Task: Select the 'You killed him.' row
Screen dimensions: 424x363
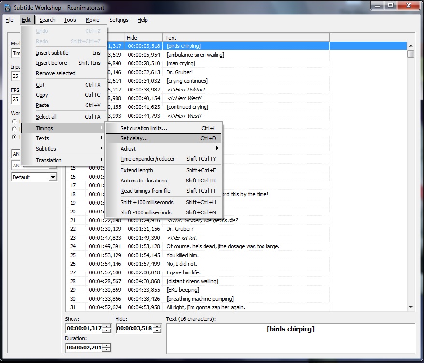Action: [236, 255]
